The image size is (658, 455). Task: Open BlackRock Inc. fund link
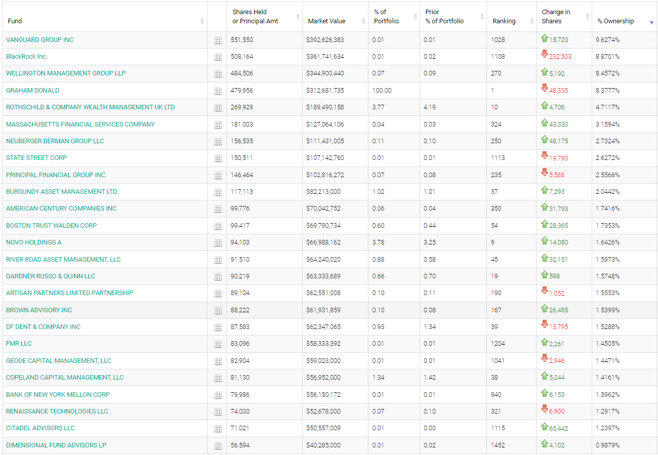pyautogui.click(x=27, y=57)
